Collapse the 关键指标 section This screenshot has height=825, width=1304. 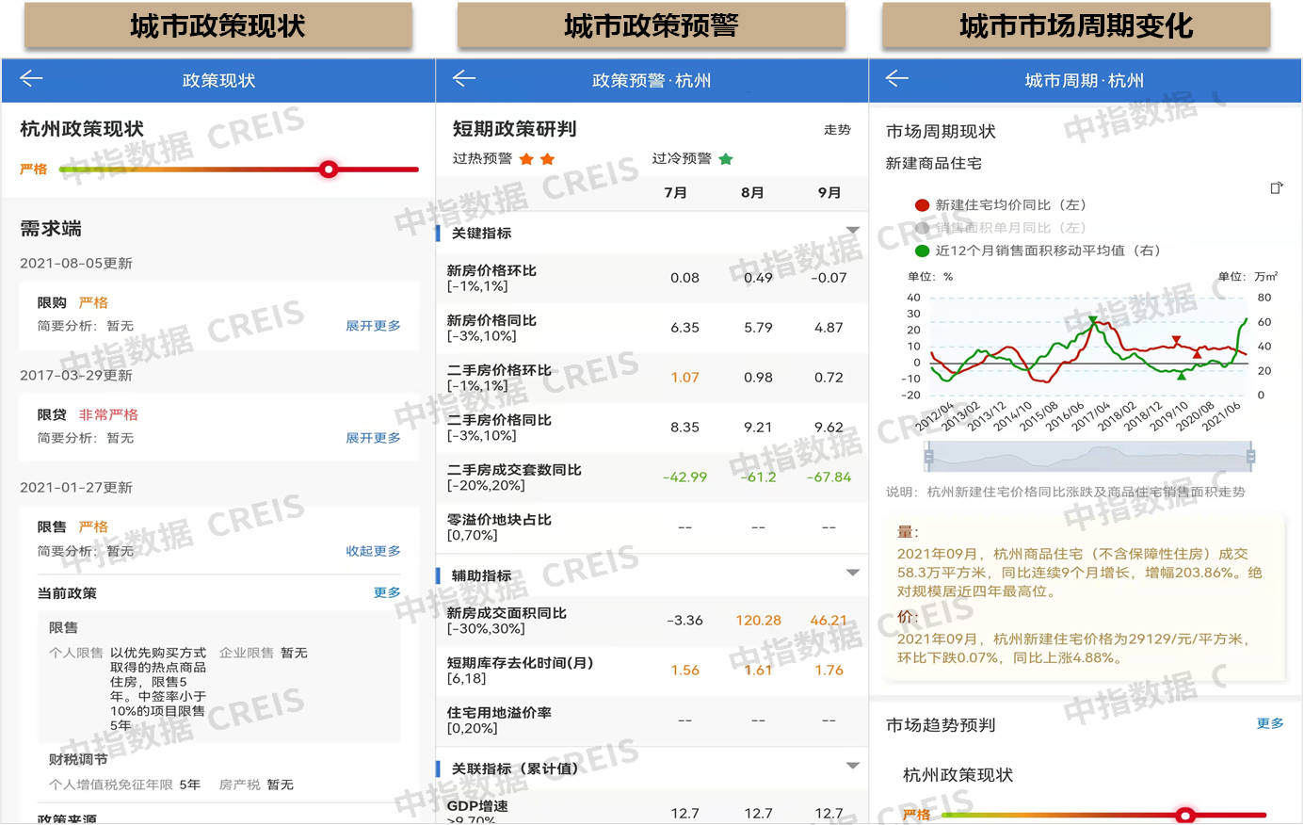tap(852, 232)
